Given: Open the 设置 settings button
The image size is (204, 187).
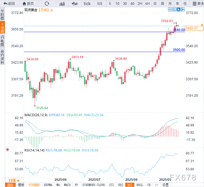Looking at the screenshot, I should click(166, 185).
